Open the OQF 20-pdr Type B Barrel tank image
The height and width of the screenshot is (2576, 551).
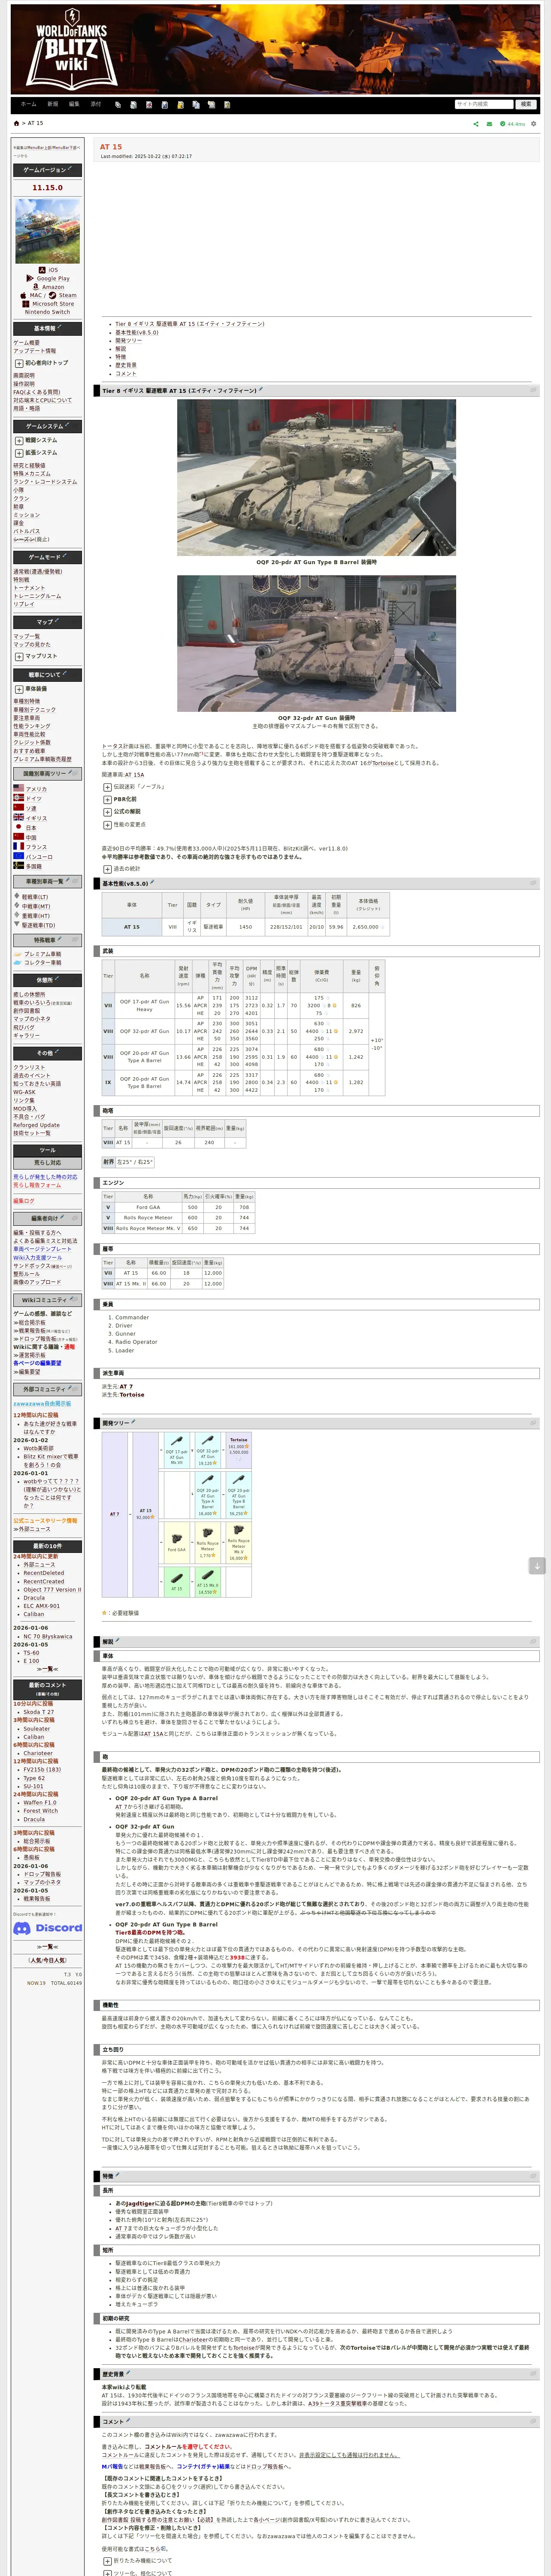[316, 478]
